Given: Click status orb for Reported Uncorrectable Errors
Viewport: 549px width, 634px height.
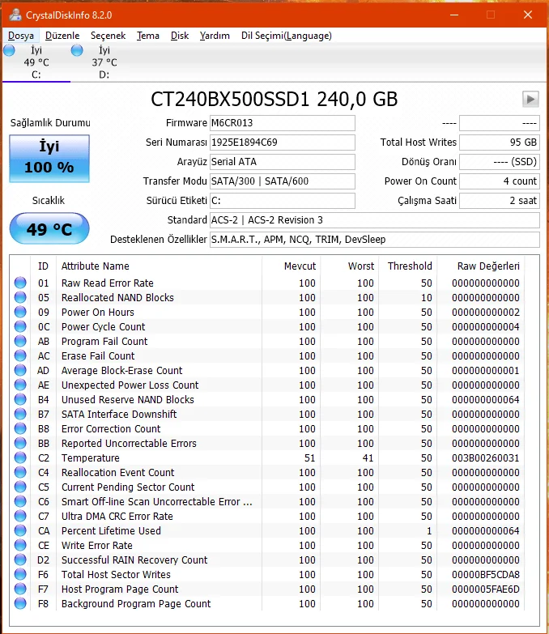Looking at the screenshot, I should click(x=20, y=443).
